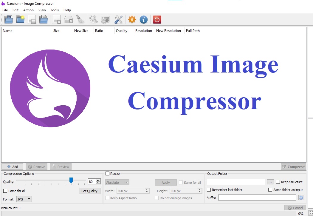313x216 pixels.
Task: Open the Tools menu
Action: coord(55,10)
